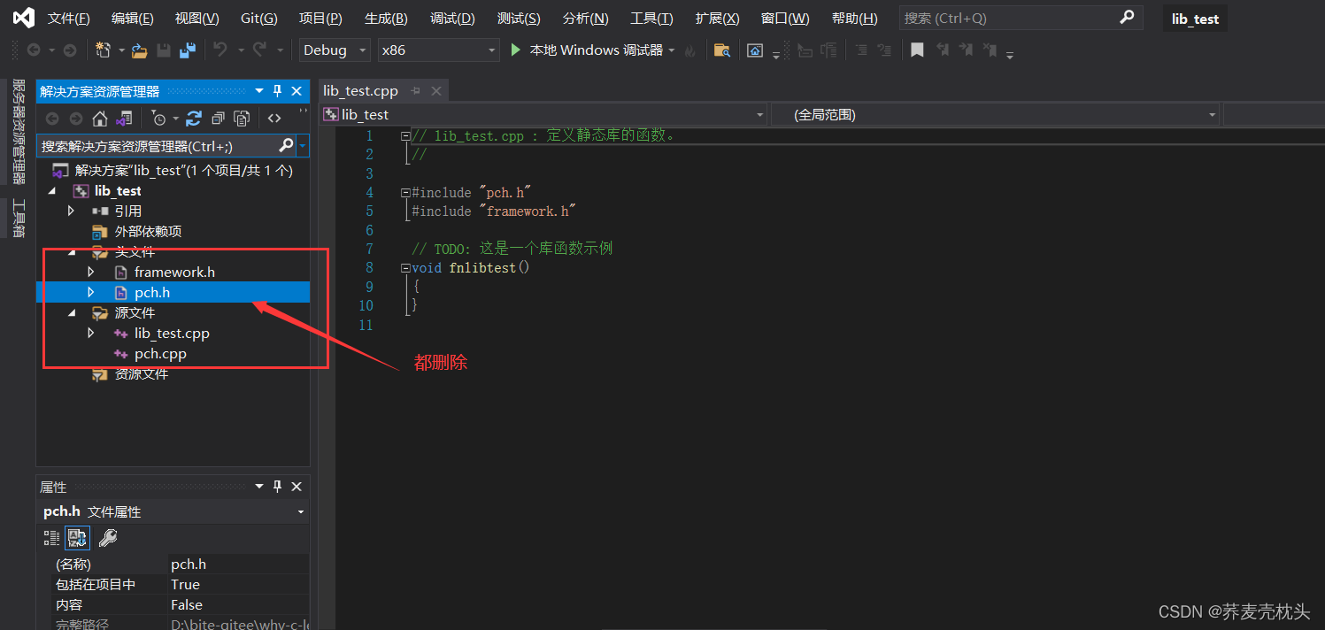Click the Undo arrow icon
This screenshot has width=1325, height=630.
[220, 50]
